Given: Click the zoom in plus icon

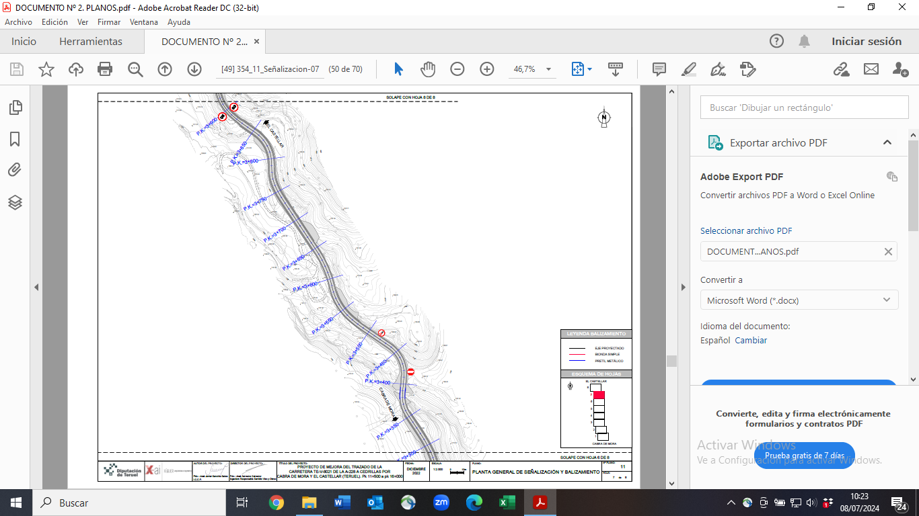Looking at the screenshot, I should (x=487, y=69).
